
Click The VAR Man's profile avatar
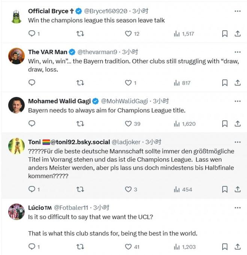tap(16, 56)
